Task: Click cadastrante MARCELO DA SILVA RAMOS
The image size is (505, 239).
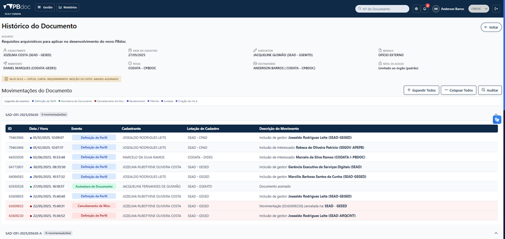Action: 144,157
